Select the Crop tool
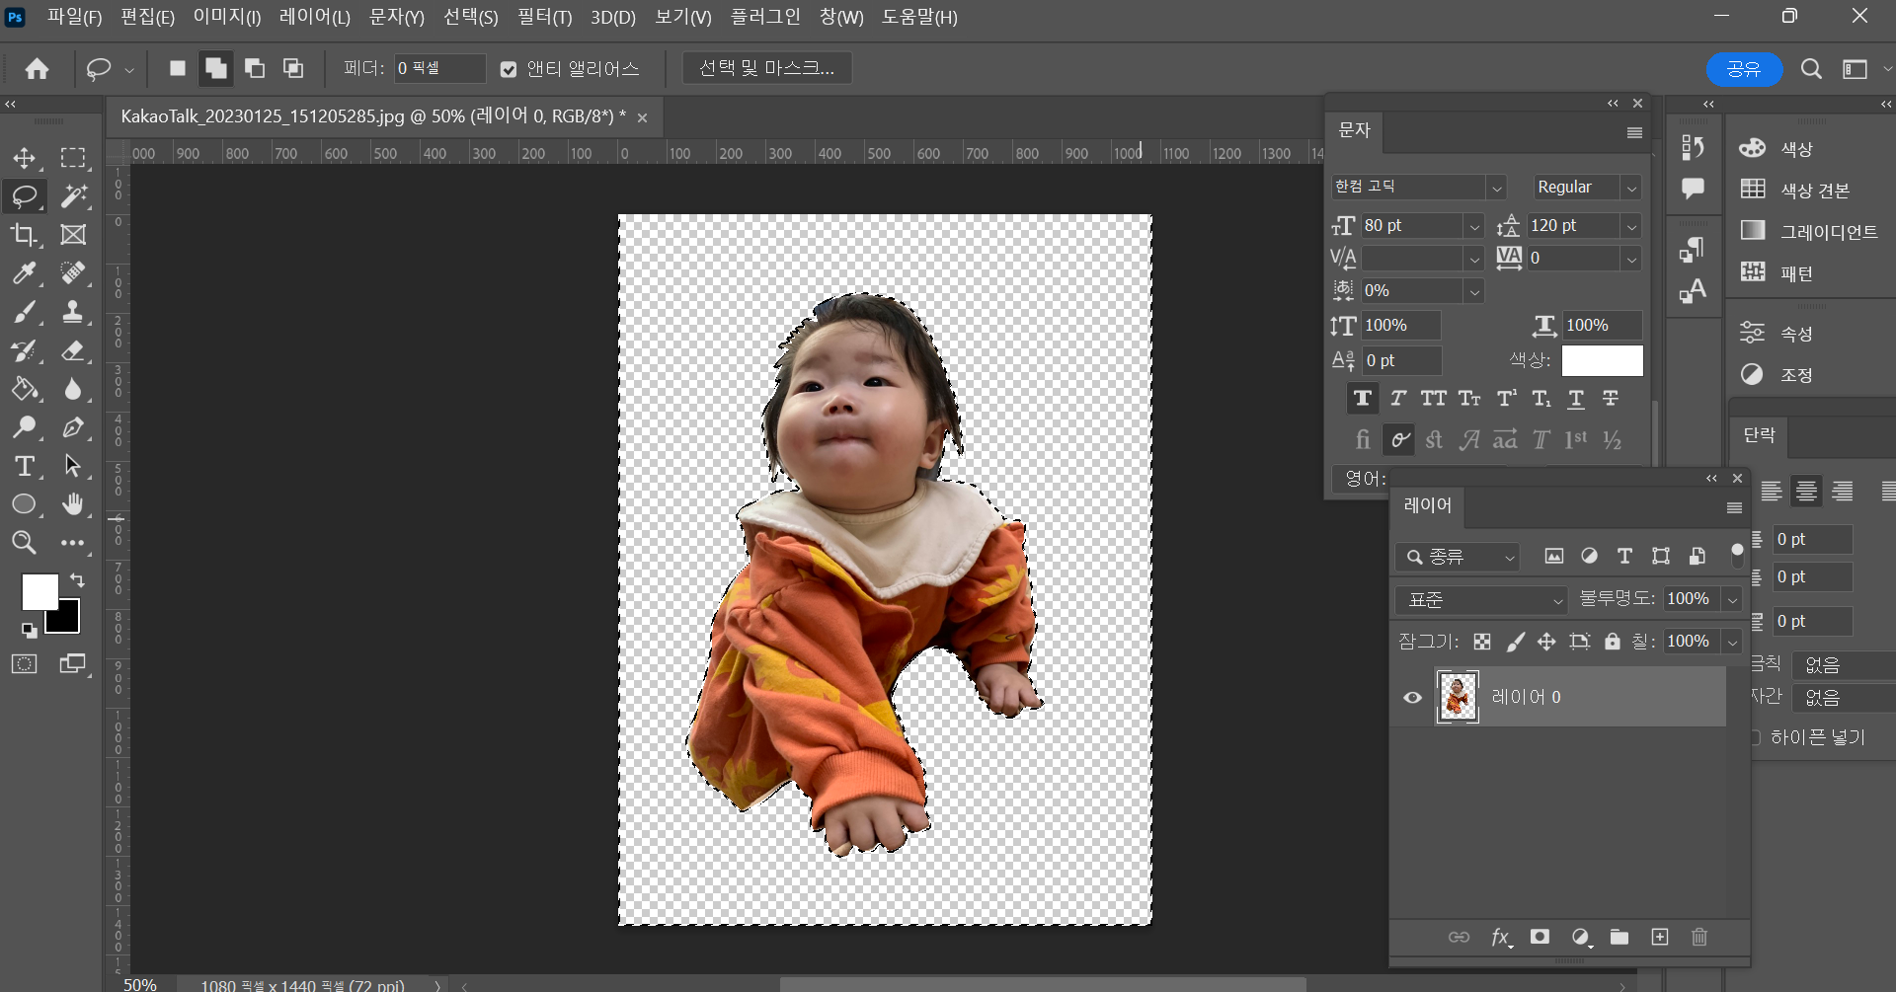 coord(25,235)
